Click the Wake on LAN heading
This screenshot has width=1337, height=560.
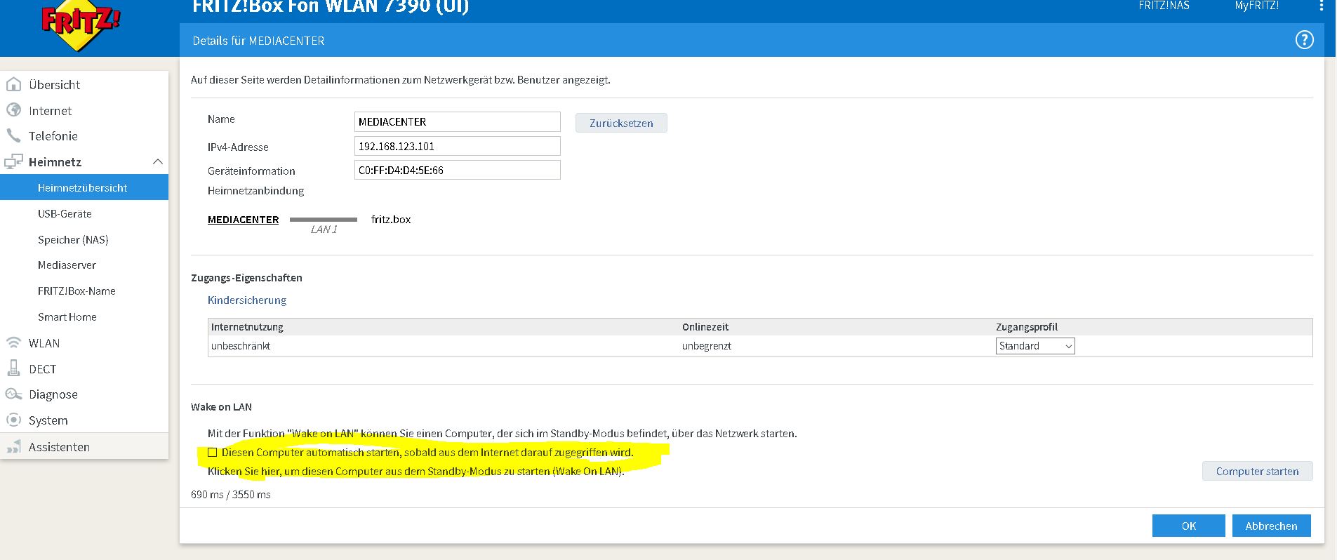pyautogui.click(x=221, y=406)
